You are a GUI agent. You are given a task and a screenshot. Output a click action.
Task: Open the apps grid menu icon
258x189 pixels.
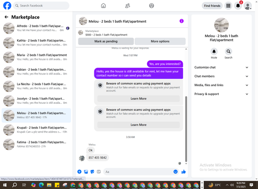pyautogui.click(x=228, y=6)
